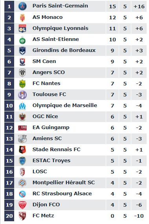
Task: Click the AS Monaco club crest
Action: point(22,18)
